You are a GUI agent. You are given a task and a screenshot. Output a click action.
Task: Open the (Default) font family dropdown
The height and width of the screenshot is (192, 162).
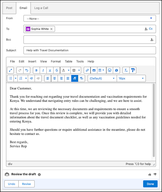[x=102, y=78]
